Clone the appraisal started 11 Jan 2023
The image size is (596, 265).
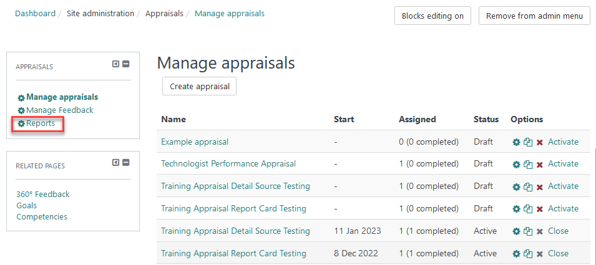[x=528, y=232]
